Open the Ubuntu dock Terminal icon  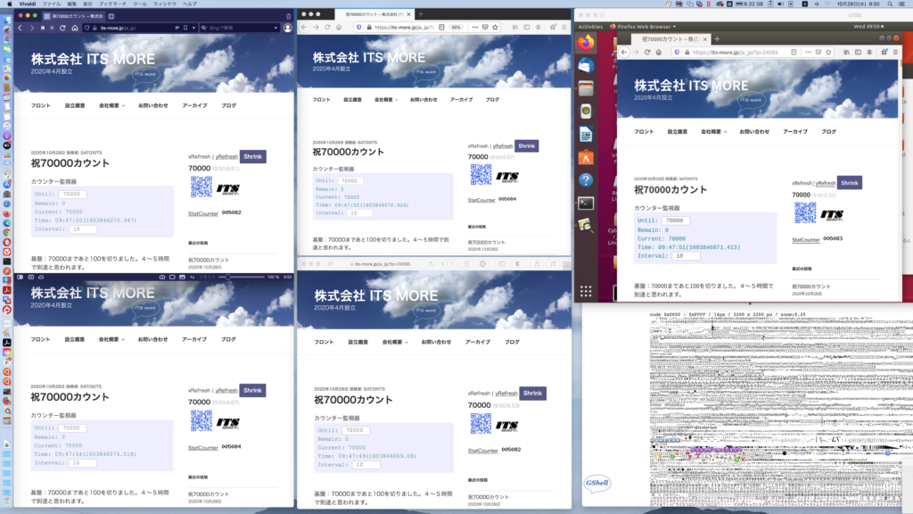click(586, 203)
